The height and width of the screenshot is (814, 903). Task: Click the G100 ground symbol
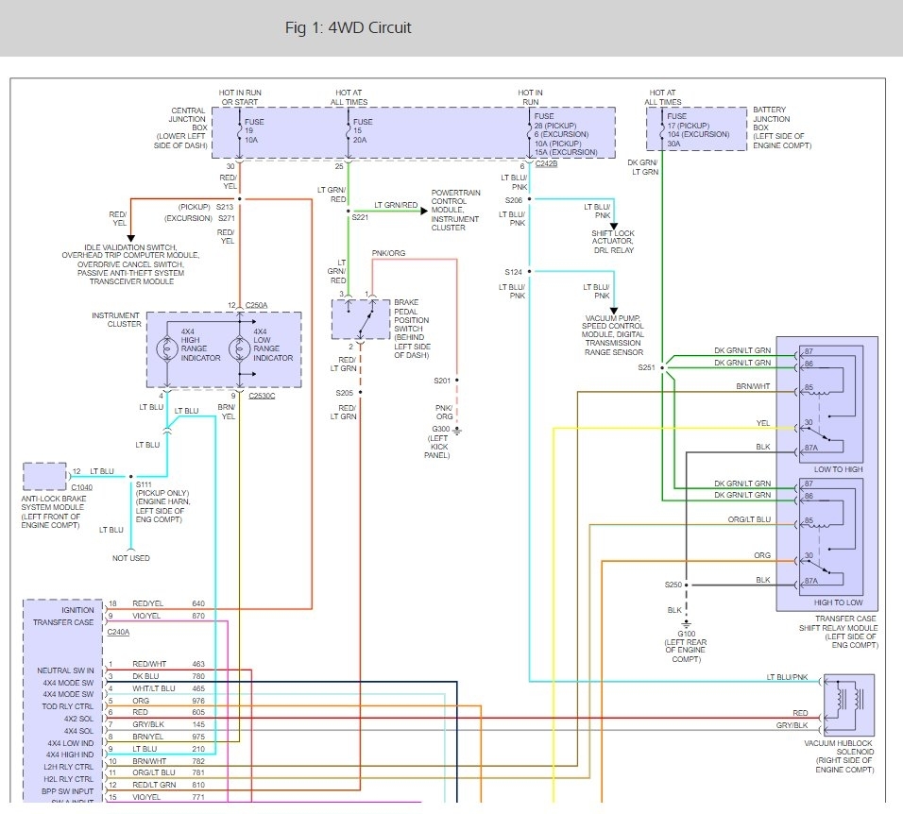686,624
